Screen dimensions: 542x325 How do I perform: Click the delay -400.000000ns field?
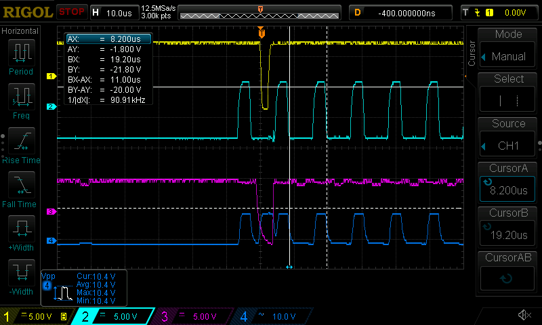(x=400, y=13)
